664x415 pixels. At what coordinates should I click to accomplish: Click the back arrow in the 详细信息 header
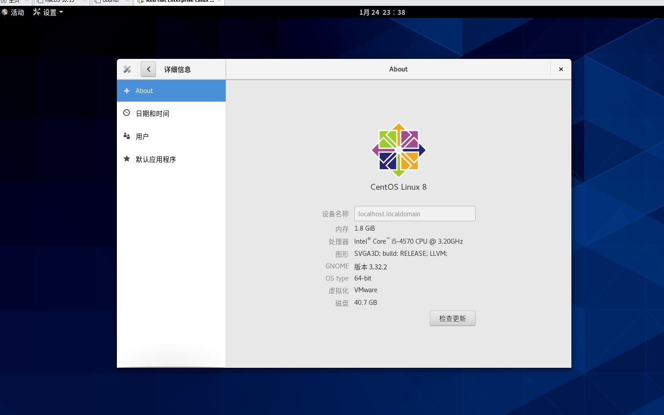pos(148,69)
